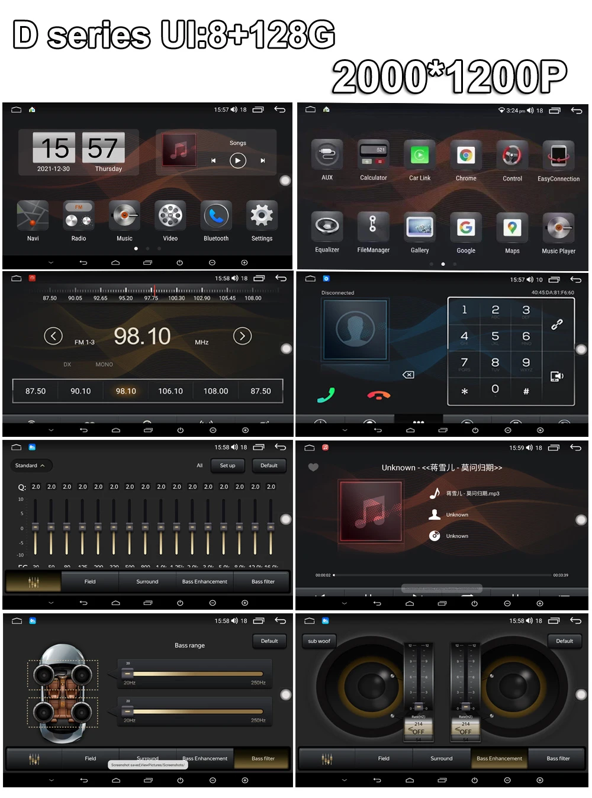Viewport: 592px width, 798px height.
Task: Toggle favorite heart on music player
Action: point(313,467)
